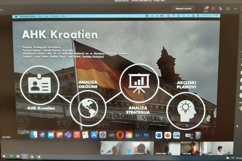Viewport: 242px width, 161px height.
Task: Open Photoshop (Ps) from the dock
Action: (x=147, y=135)
